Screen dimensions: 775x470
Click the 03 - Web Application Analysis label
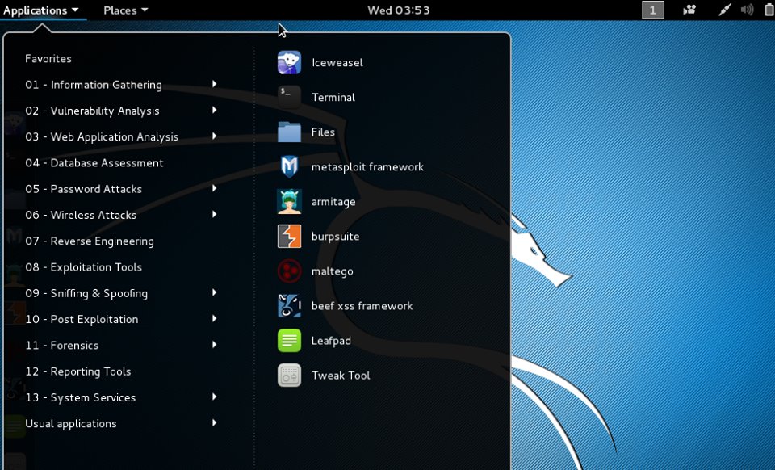pyautogui.click(x=102, y=137)
